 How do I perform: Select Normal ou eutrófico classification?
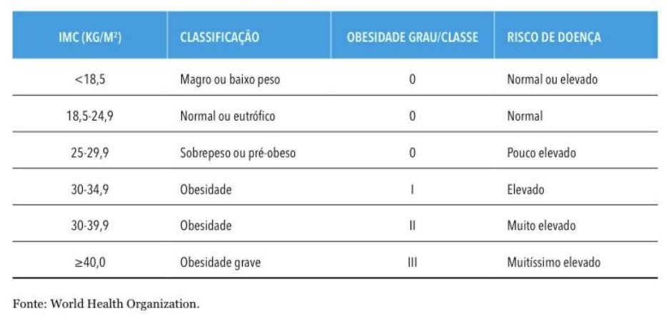click(x=227, y=116)
